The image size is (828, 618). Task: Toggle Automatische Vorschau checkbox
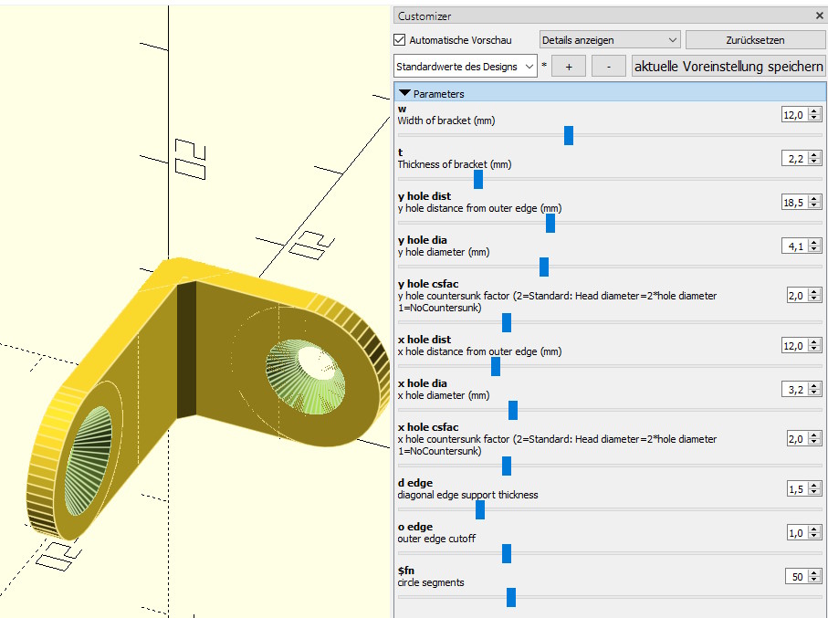point(400,39)
